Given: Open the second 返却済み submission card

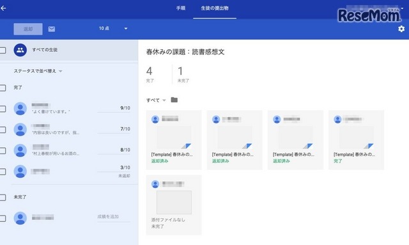Looking at the screenshot, I should 235,140.
